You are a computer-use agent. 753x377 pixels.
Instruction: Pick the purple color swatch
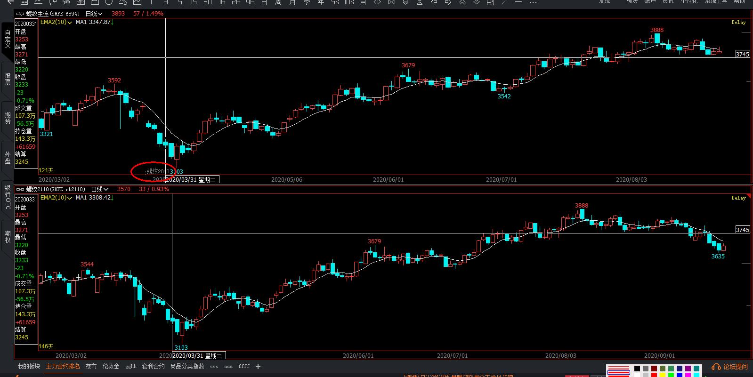(688, 369)
